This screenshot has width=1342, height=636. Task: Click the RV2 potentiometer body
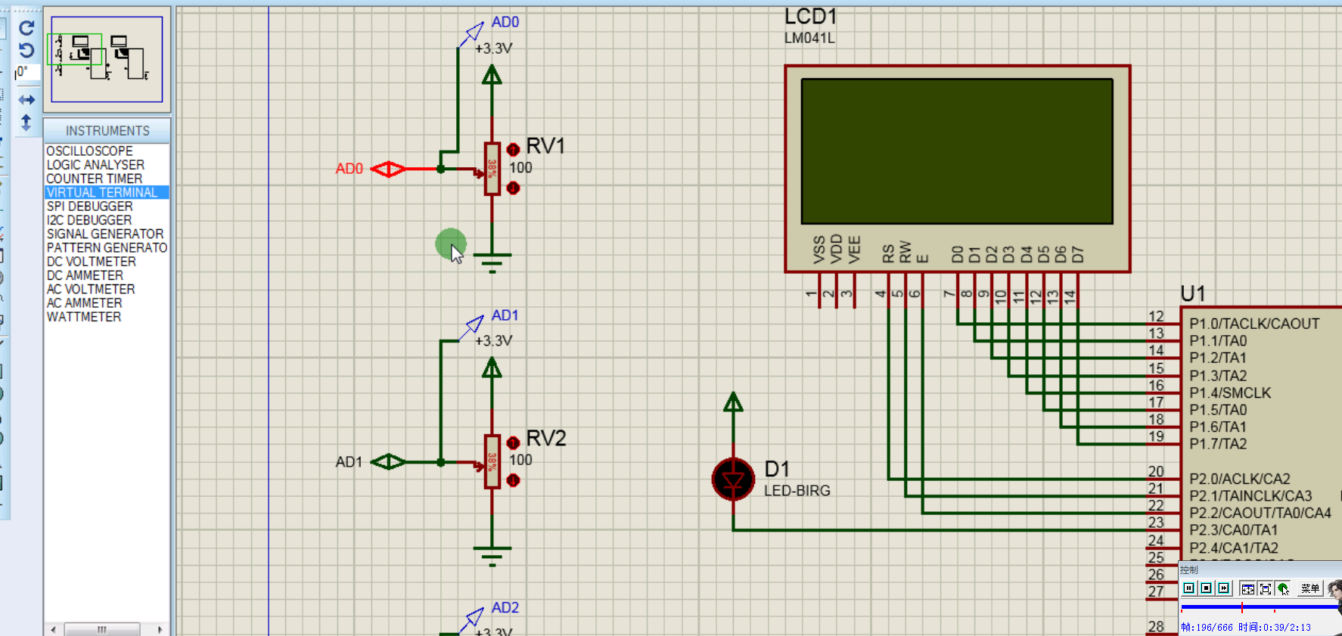pyautogui.click(x=492, y=461)
